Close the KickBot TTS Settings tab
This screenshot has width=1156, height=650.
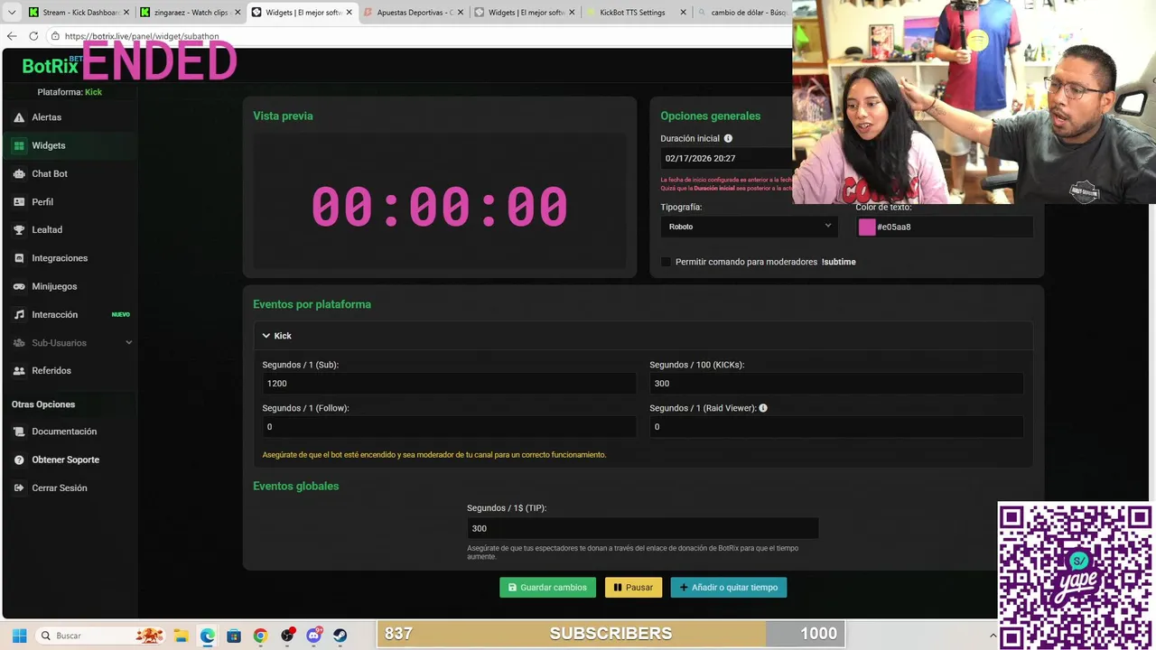[x=683, y=13]
